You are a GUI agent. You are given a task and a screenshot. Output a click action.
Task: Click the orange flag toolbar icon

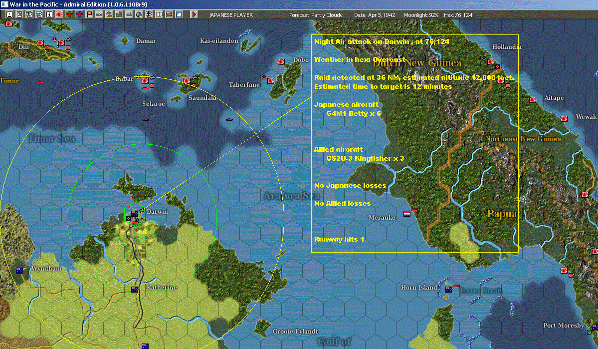[x=89, y=14]
